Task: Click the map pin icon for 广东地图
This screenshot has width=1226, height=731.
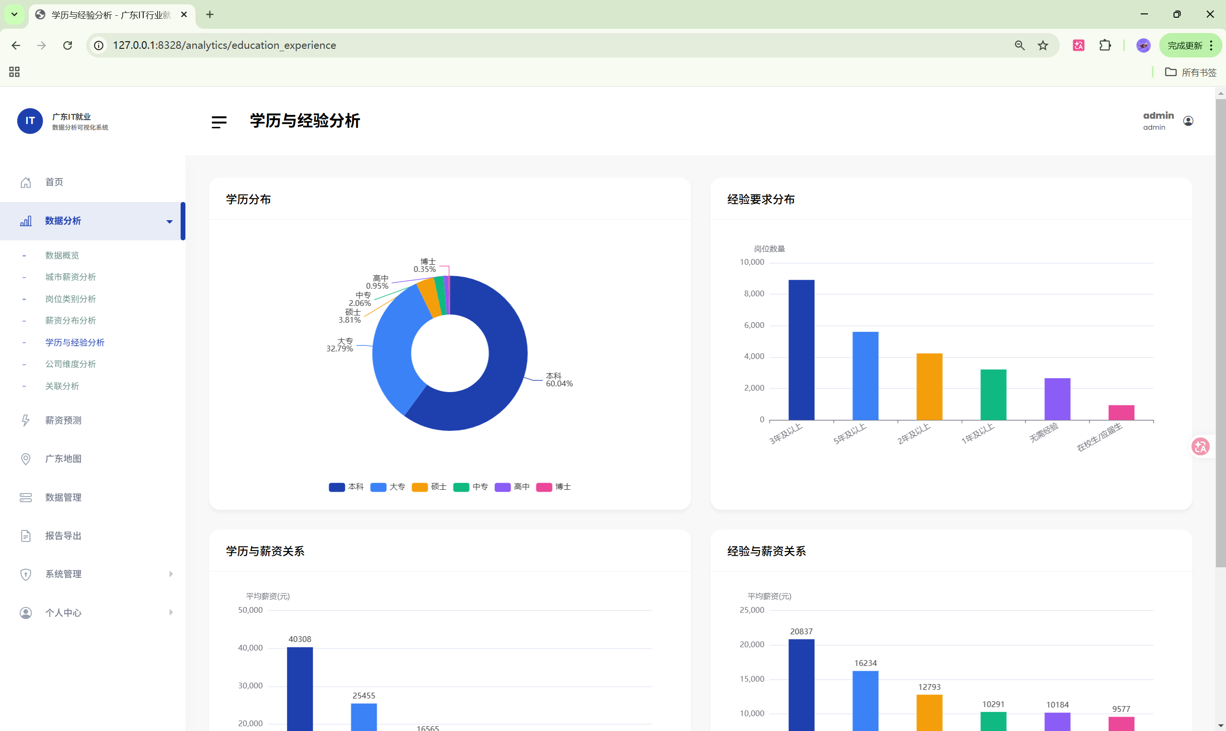Action: (x=26, y=459)
